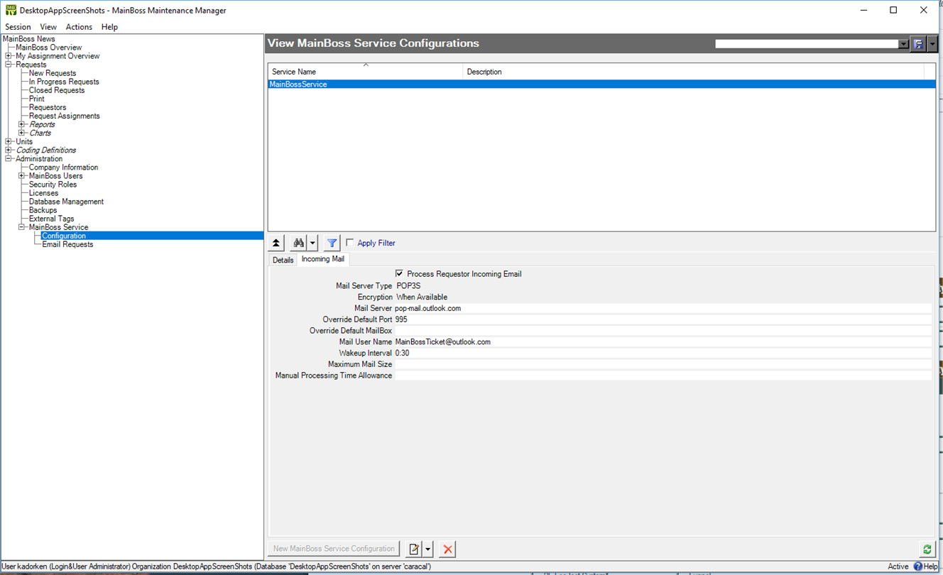Image resolution: width=943 pixels, height=575 pixels.
Task: Expand the MainBoss Users node
Action: point(22,176)
